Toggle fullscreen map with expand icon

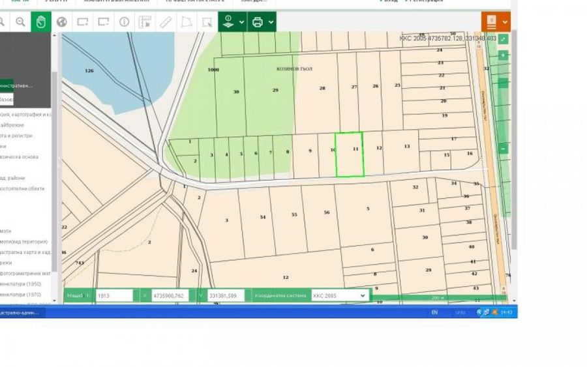[503, 39]
